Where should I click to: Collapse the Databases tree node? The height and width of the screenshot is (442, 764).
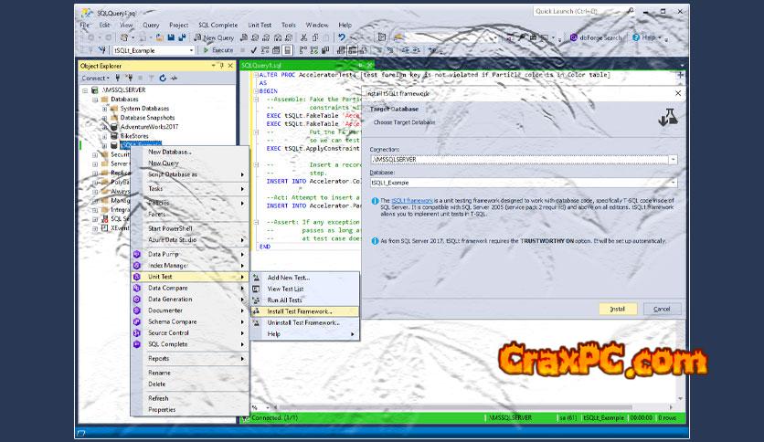coord(95,100)
